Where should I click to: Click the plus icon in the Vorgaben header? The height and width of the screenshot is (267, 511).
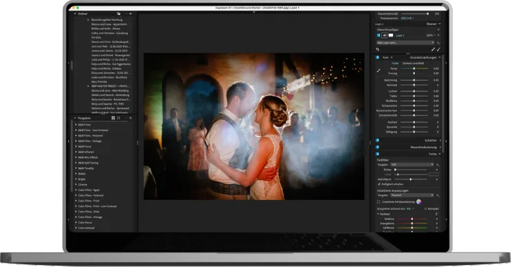pos(131,118)
